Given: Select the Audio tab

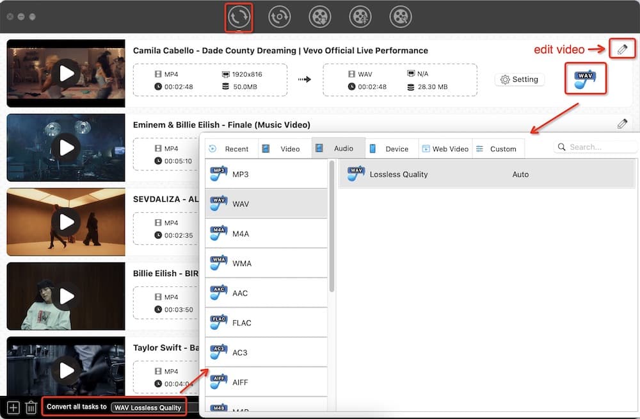Looking at the screenshot, I should [339, 148].
